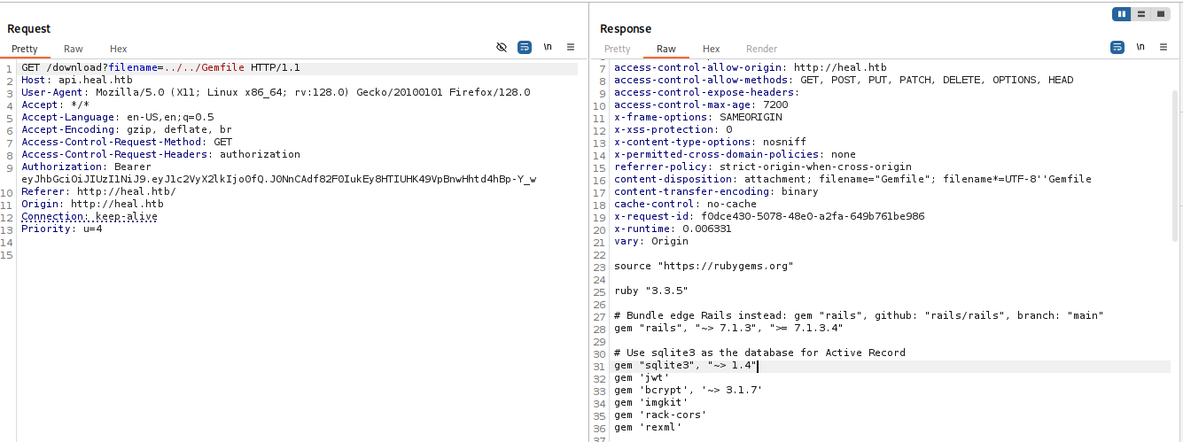Click source "https://rubygems.org" line
The height and width of the screenshot is (442, 1183).
pos(704,266)
